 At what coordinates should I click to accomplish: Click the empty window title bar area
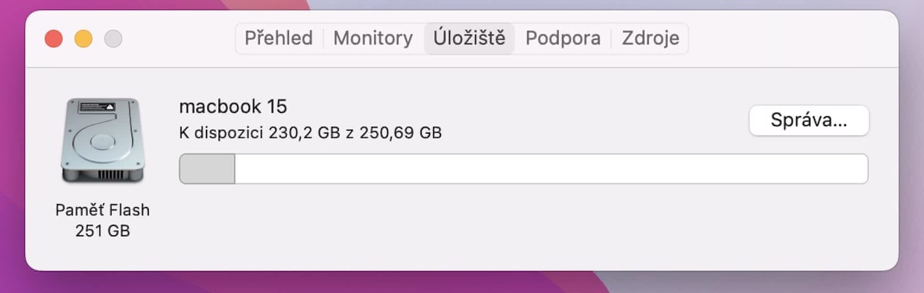[x=789, y=38]
